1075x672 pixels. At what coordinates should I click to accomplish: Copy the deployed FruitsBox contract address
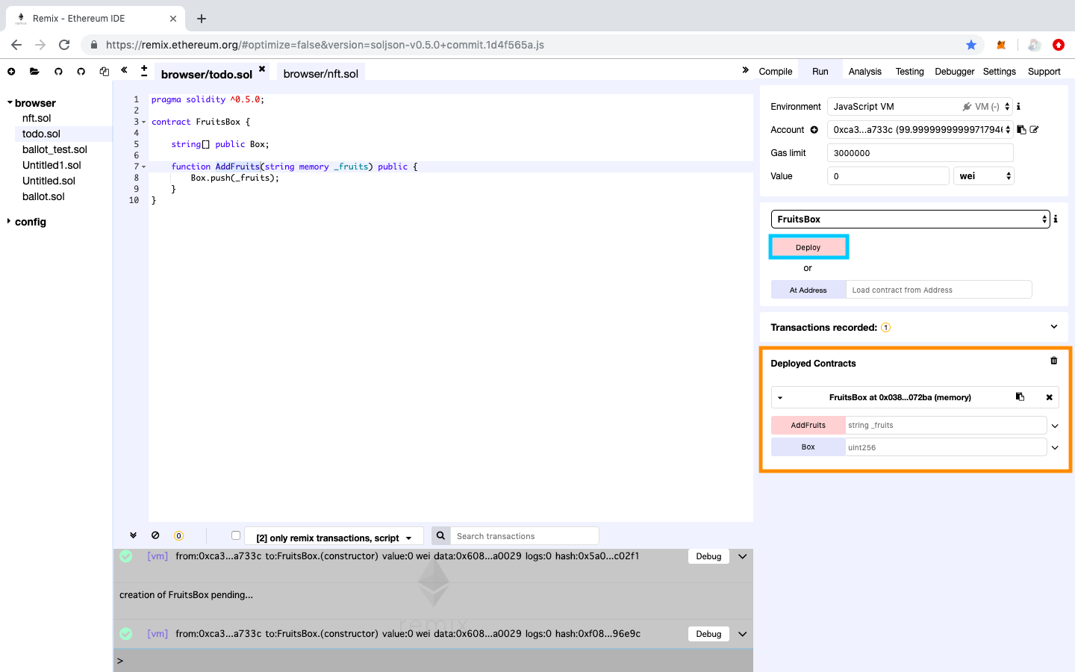[1020, 396]
